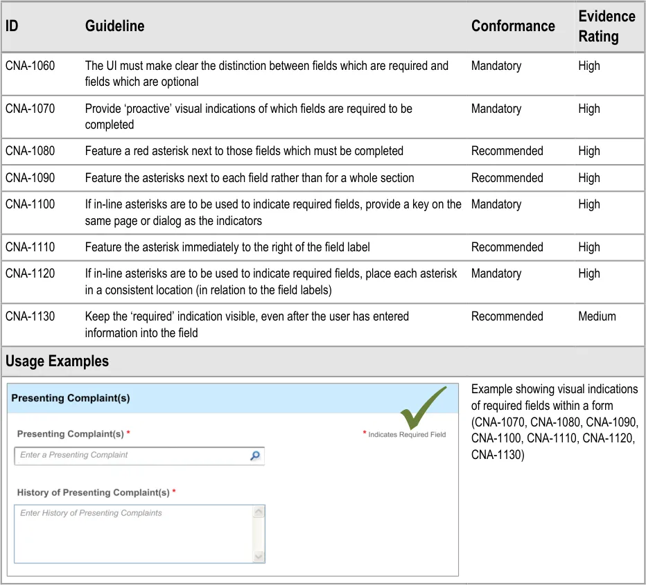Select the blue Presenting Complaint(s) section header
Image resolution: width=646 pixels, height=585 pixels.
[208, 398]
